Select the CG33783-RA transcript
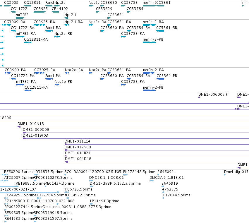This screenshot has height=223, width=249. (x=123, y=37)
